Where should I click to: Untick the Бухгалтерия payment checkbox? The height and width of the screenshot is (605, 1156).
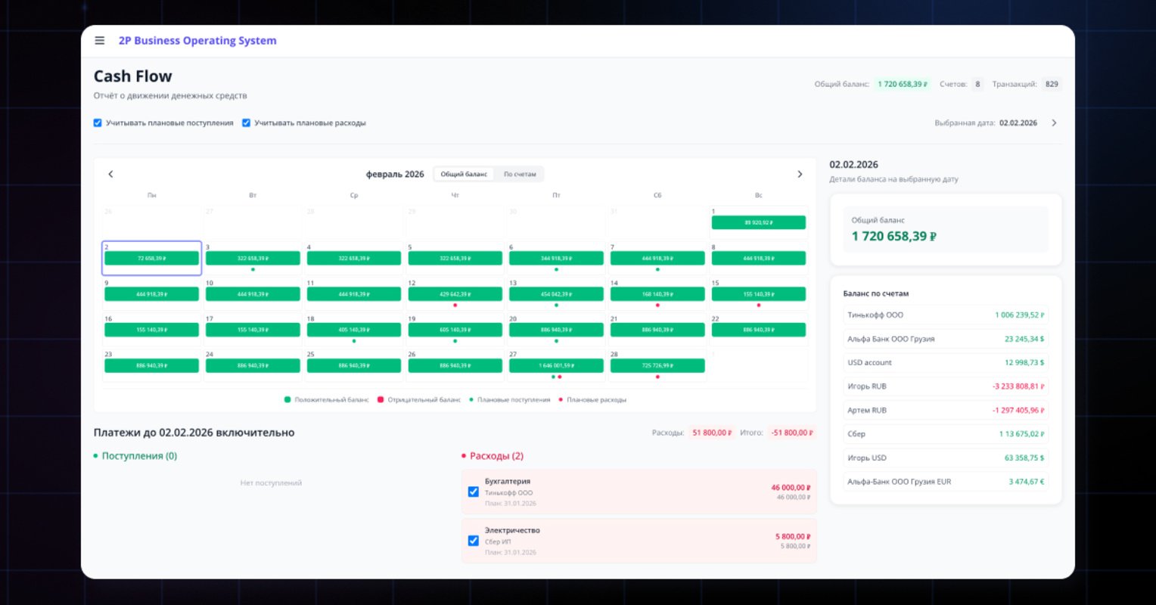pyautogui.click(x=474, y=492)
